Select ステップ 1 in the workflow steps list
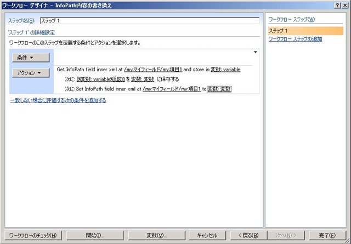This screenshot has width=351, height=244. pyautogui.click(x=305, y=31)
